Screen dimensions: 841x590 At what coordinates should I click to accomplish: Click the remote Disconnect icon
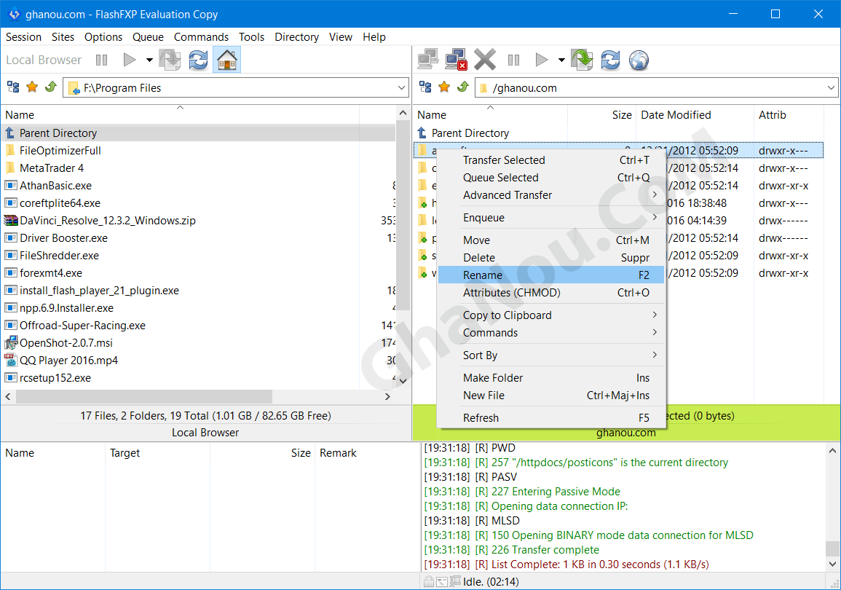(456, 59)
